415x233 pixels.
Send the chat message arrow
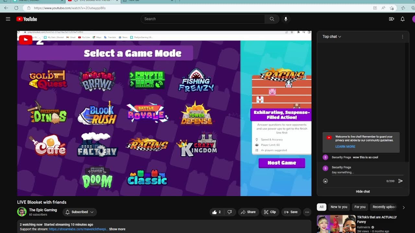click(x=400, y=181)
